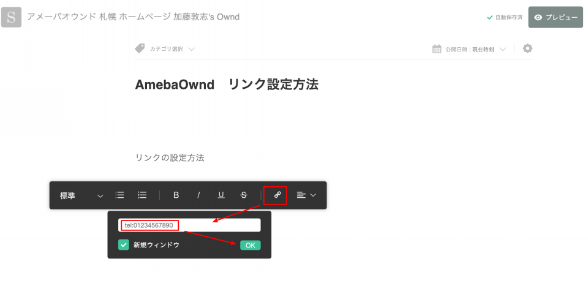
Task: Toggle italic formatting
Action: click(x=198, y=195)
